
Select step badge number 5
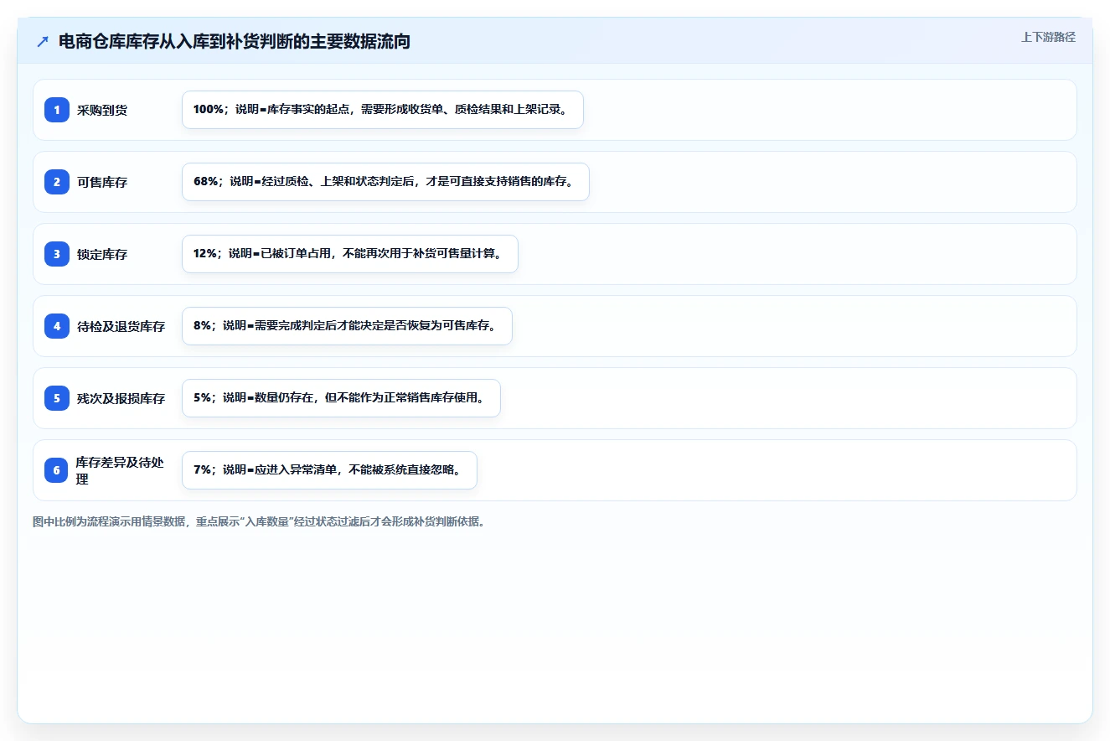point(57,398)
